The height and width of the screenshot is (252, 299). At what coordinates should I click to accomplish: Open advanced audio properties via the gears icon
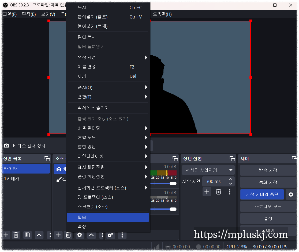110,235
